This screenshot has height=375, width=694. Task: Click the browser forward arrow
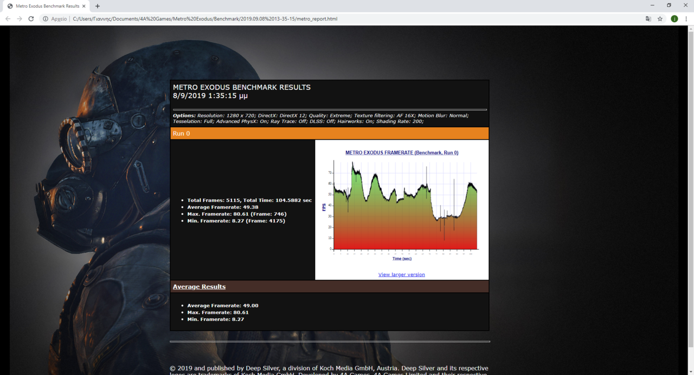click(x=20, y=18)
